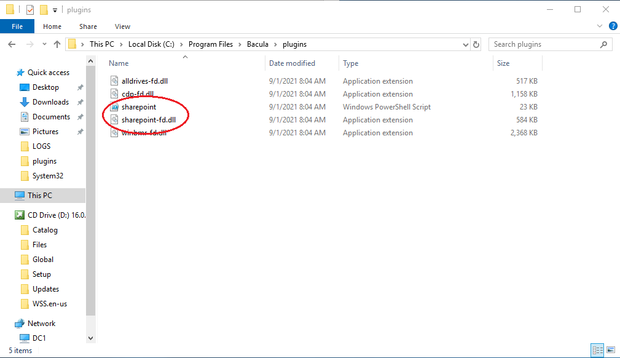This screenshot has width=620, height=358.
Task: Click the sharepoint-fd.dll file icon
Action: (114, 120)
